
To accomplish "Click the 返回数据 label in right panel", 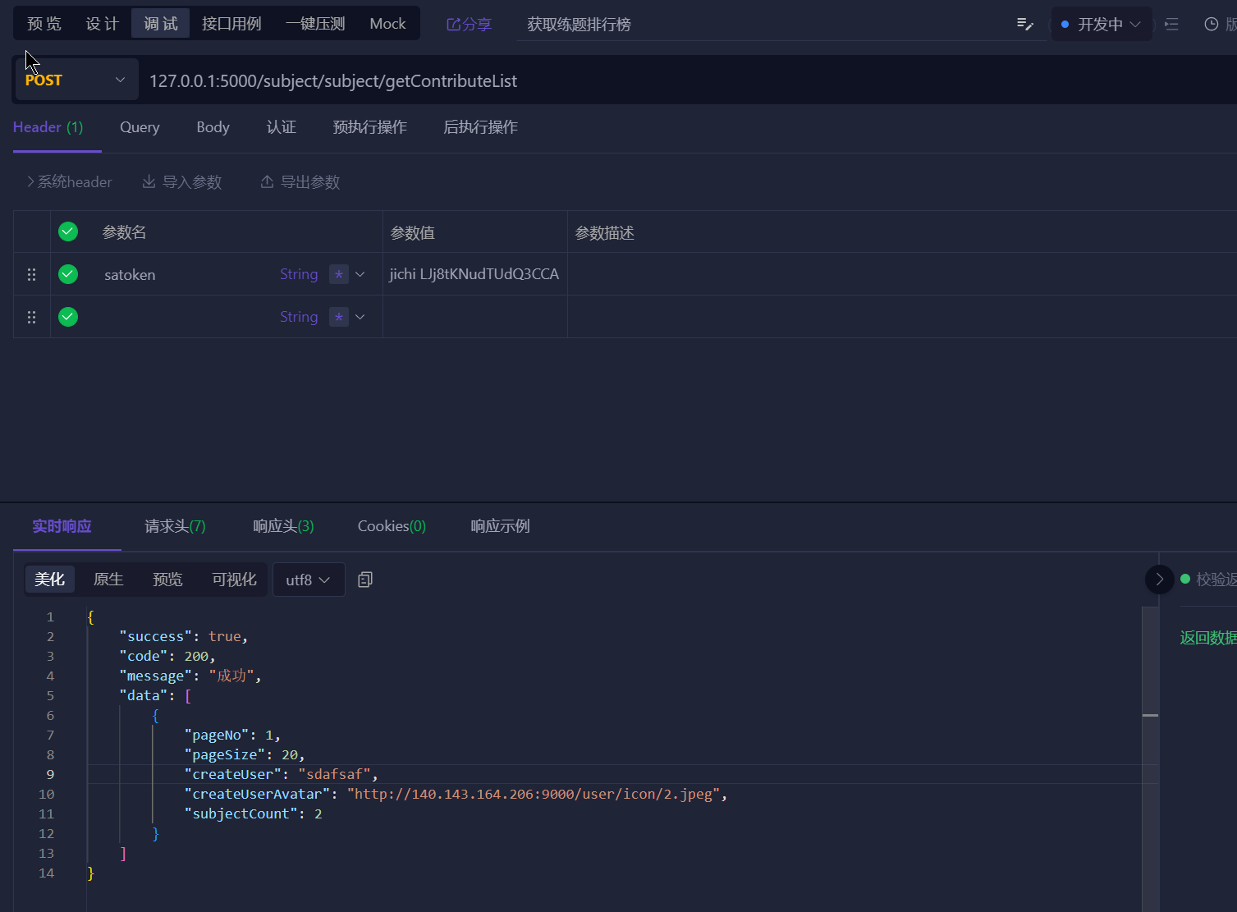I will pos(1207,638).
